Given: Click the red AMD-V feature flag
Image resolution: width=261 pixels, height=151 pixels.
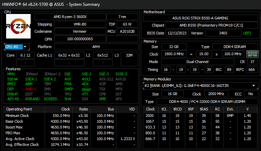Looking at the screenshot, I should pyautogui.click(x=31, y=89).
